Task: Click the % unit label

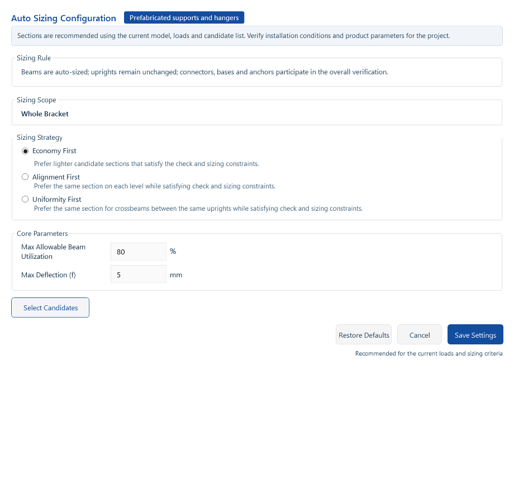Action: [x=173, y=251]
